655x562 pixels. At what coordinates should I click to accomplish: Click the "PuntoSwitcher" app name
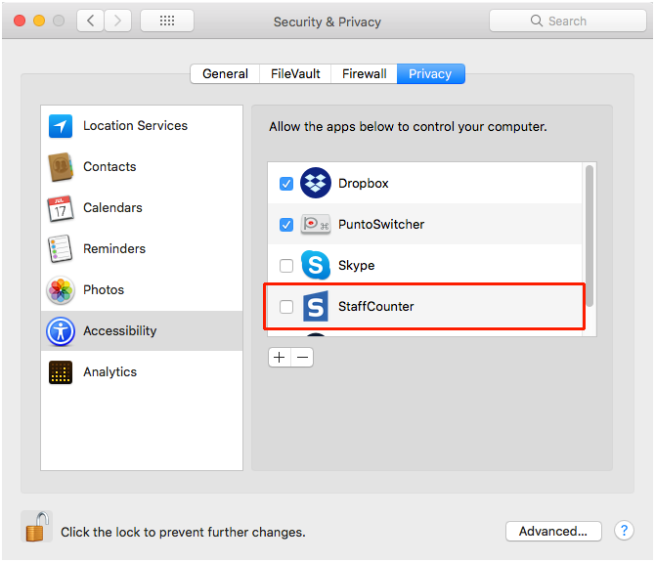coord(381,224)
